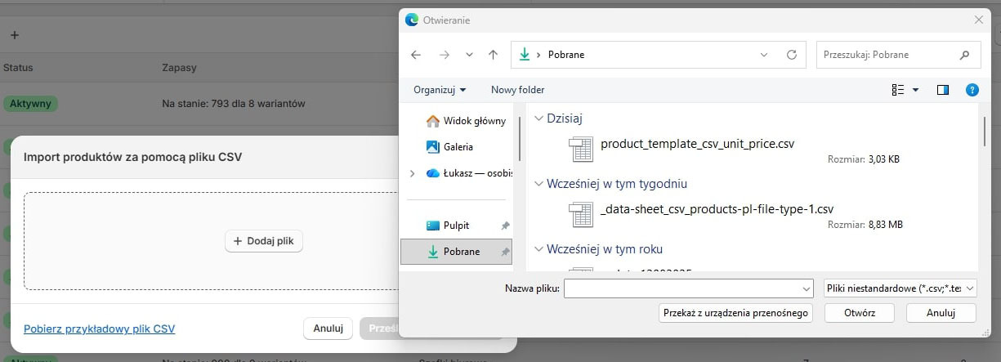The width and height of the screenshot is (1001, 362).
Task: Click the Dodaj plik button
Action: (x=264, y=241)
